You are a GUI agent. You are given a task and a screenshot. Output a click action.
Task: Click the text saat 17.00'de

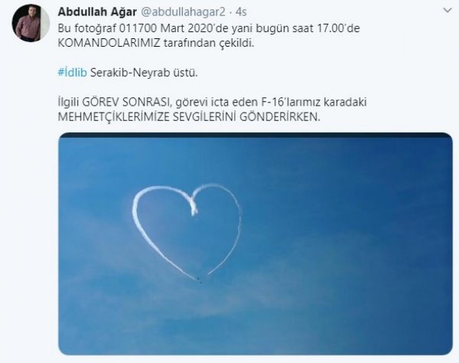[320, 28]
